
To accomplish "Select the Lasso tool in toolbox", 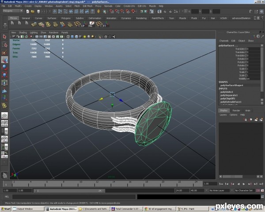I will click(4, 45).
